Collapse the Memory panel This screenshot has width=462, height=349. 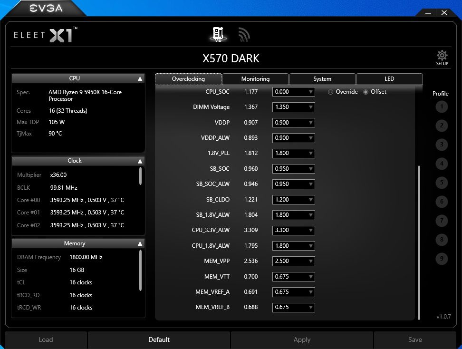[x=140, y=243]
